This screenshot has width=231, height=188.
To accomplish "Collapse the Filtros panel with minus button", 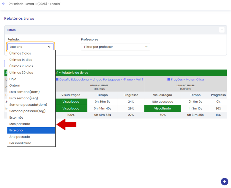I will tap(222, 30).
